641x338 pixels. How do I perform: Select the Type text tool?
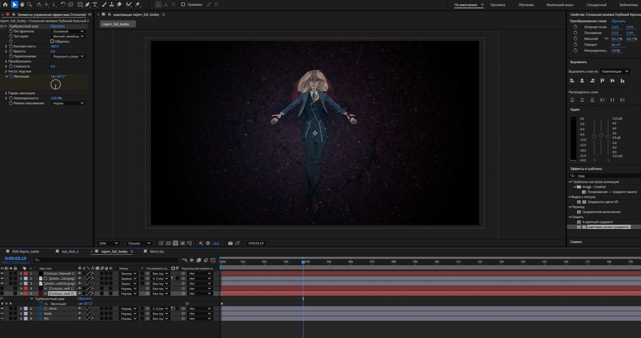(x=95, y=4)
